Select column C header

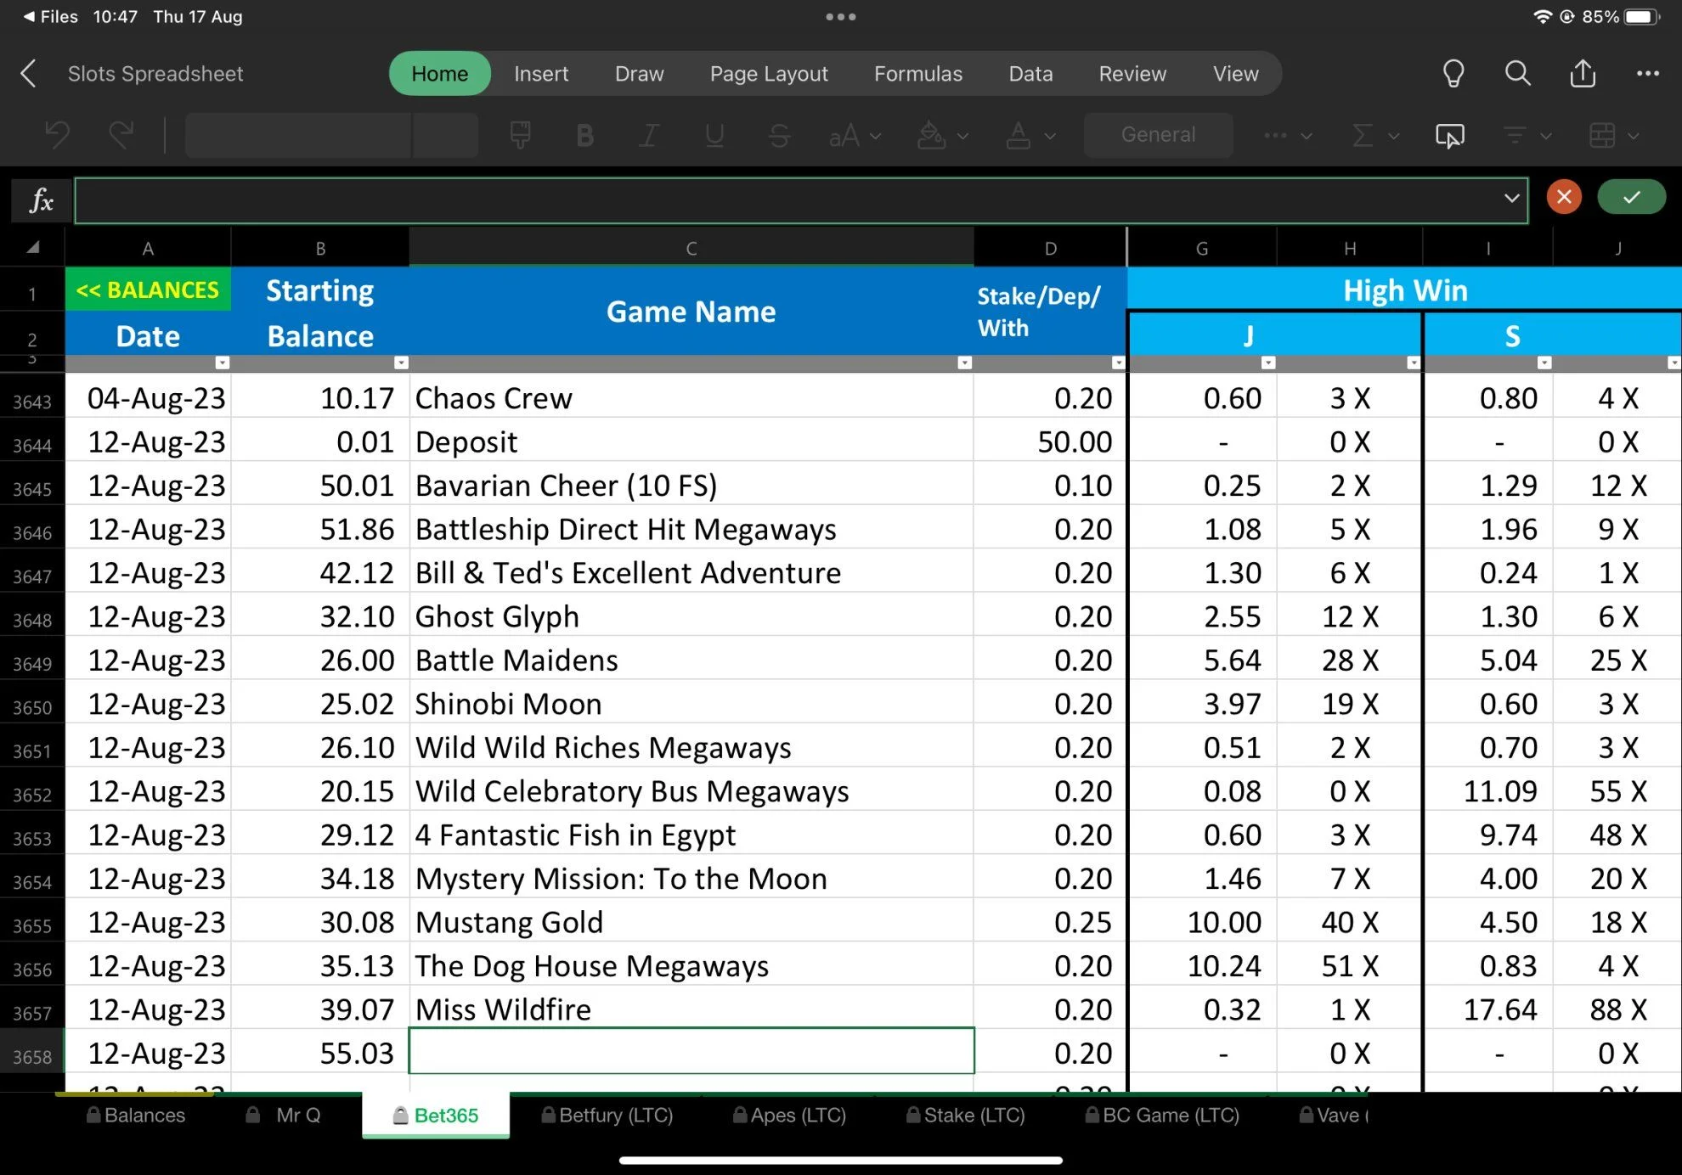pyautogui.click(x=691, y=248)
